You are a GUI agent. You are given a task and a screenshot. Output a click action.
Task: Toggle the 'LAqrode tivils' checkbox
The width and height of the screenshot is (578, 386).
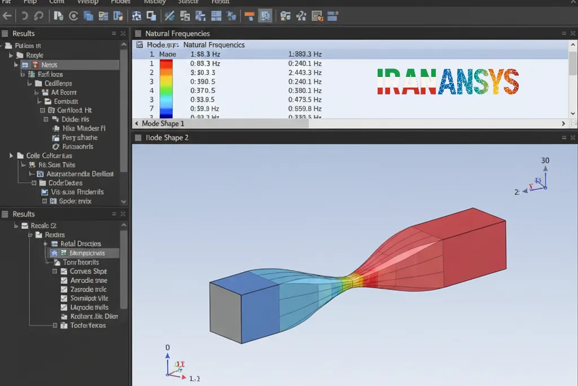(x=64, y=307)
